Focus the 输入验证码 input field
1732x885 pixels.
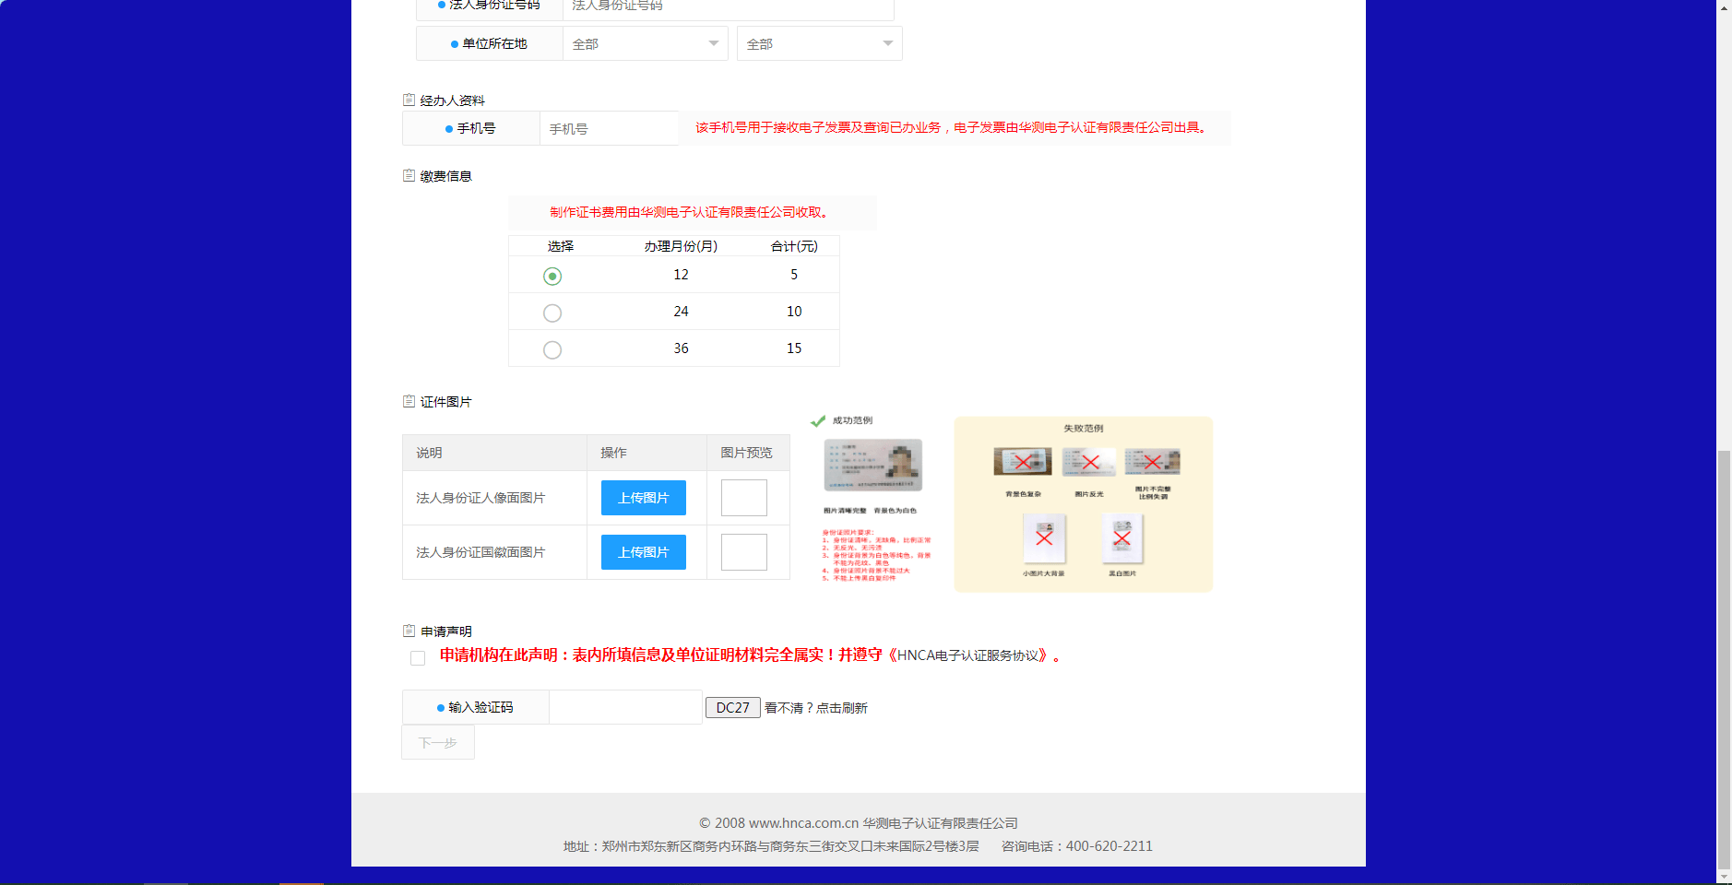625,707
